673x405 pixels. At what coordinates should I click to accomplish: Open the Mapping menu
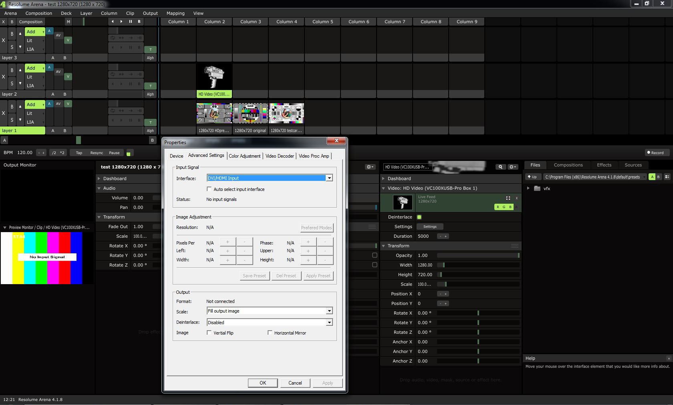tap(175, 13)
